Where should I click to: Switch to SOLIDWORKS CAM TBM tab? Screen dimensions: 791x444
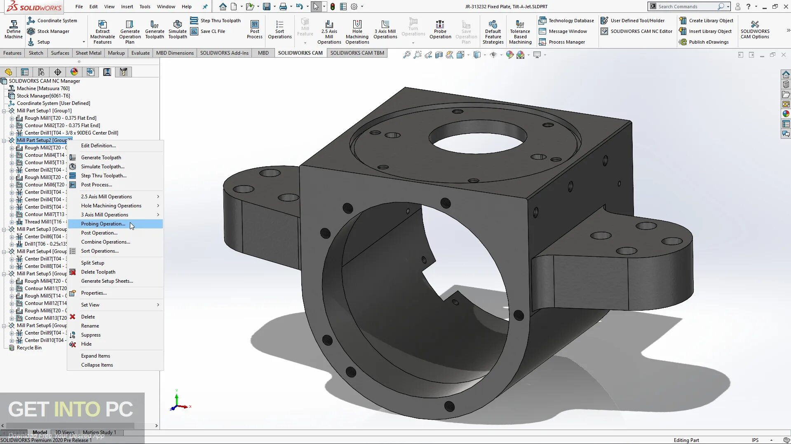tap(357, 53)
